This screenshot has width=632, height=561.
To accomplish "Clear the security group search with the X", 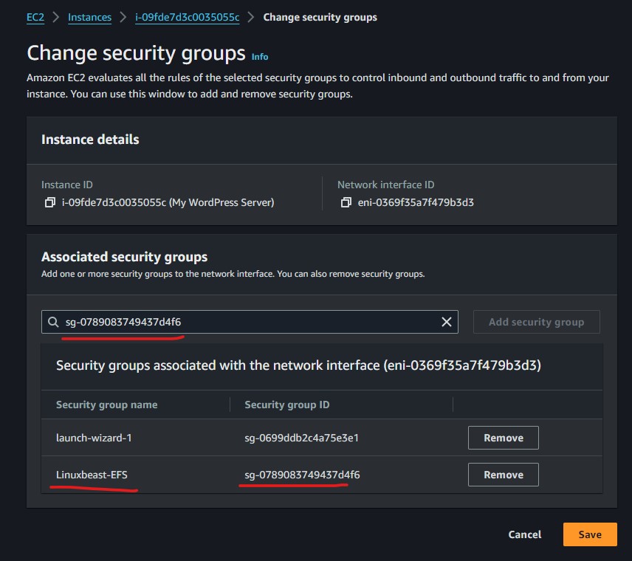I will (446, 322).
